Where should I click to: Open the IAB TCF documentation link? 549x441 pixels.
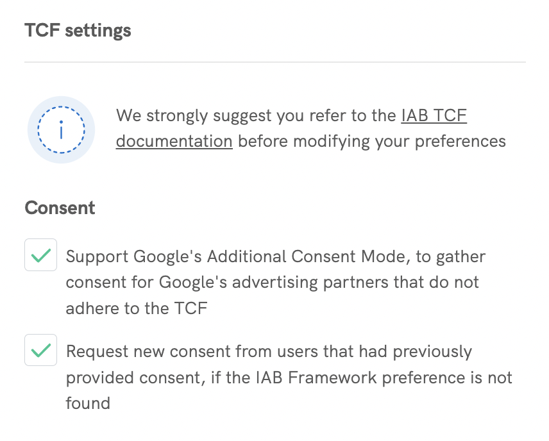coord(432,115)
